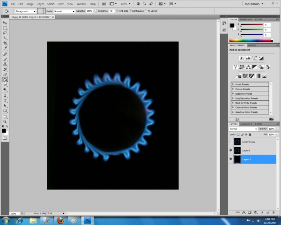The width and height of the screenshot is (281, 225).
Task: Delete layer using the trash icon
Action: coord(274,212)
